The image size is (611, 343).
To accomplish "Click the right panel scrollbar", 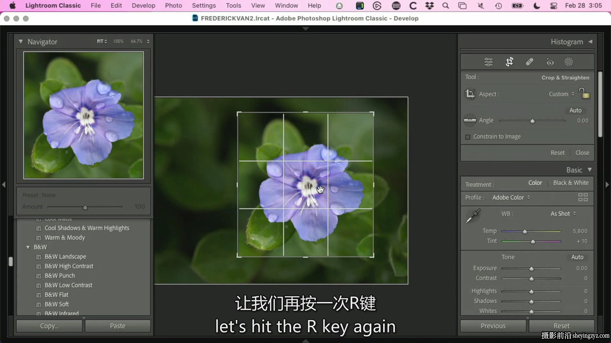I will pyautogui.click(x=600, y=104).
